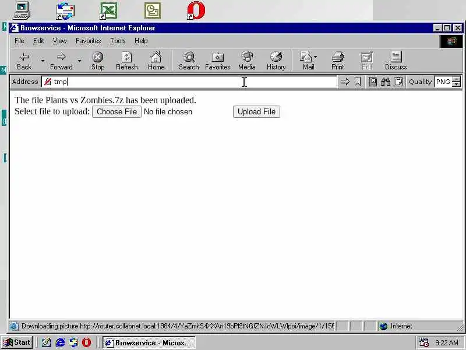Screen dimensions: 466x350
Task: Click the Forward toolbar button
Action: (x=61, y=61)
